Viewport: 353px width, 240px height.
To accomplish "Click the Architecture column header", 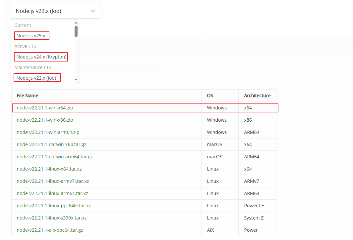I will [x=257, y=96].
